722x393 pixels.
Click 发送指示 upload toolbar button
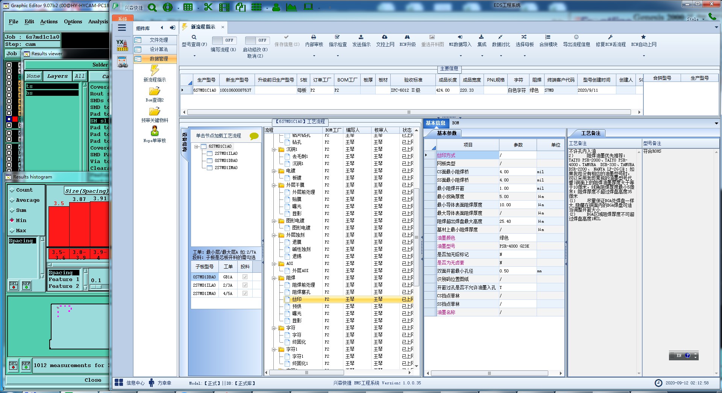pos(361,41)
